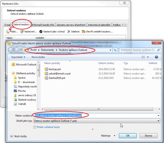This screenshot has width=164, height=143.
Task: Click the change view icon
Action: [143, 57]
